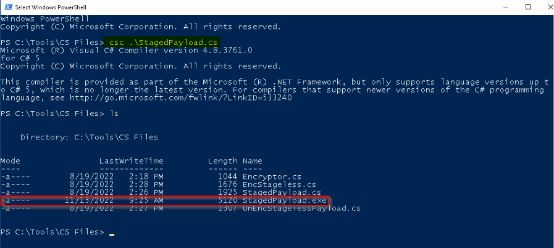Viewport: 554px width, 248px height.
Task: Click the PowerShell icon in title bar
Action: coord(8,7)
